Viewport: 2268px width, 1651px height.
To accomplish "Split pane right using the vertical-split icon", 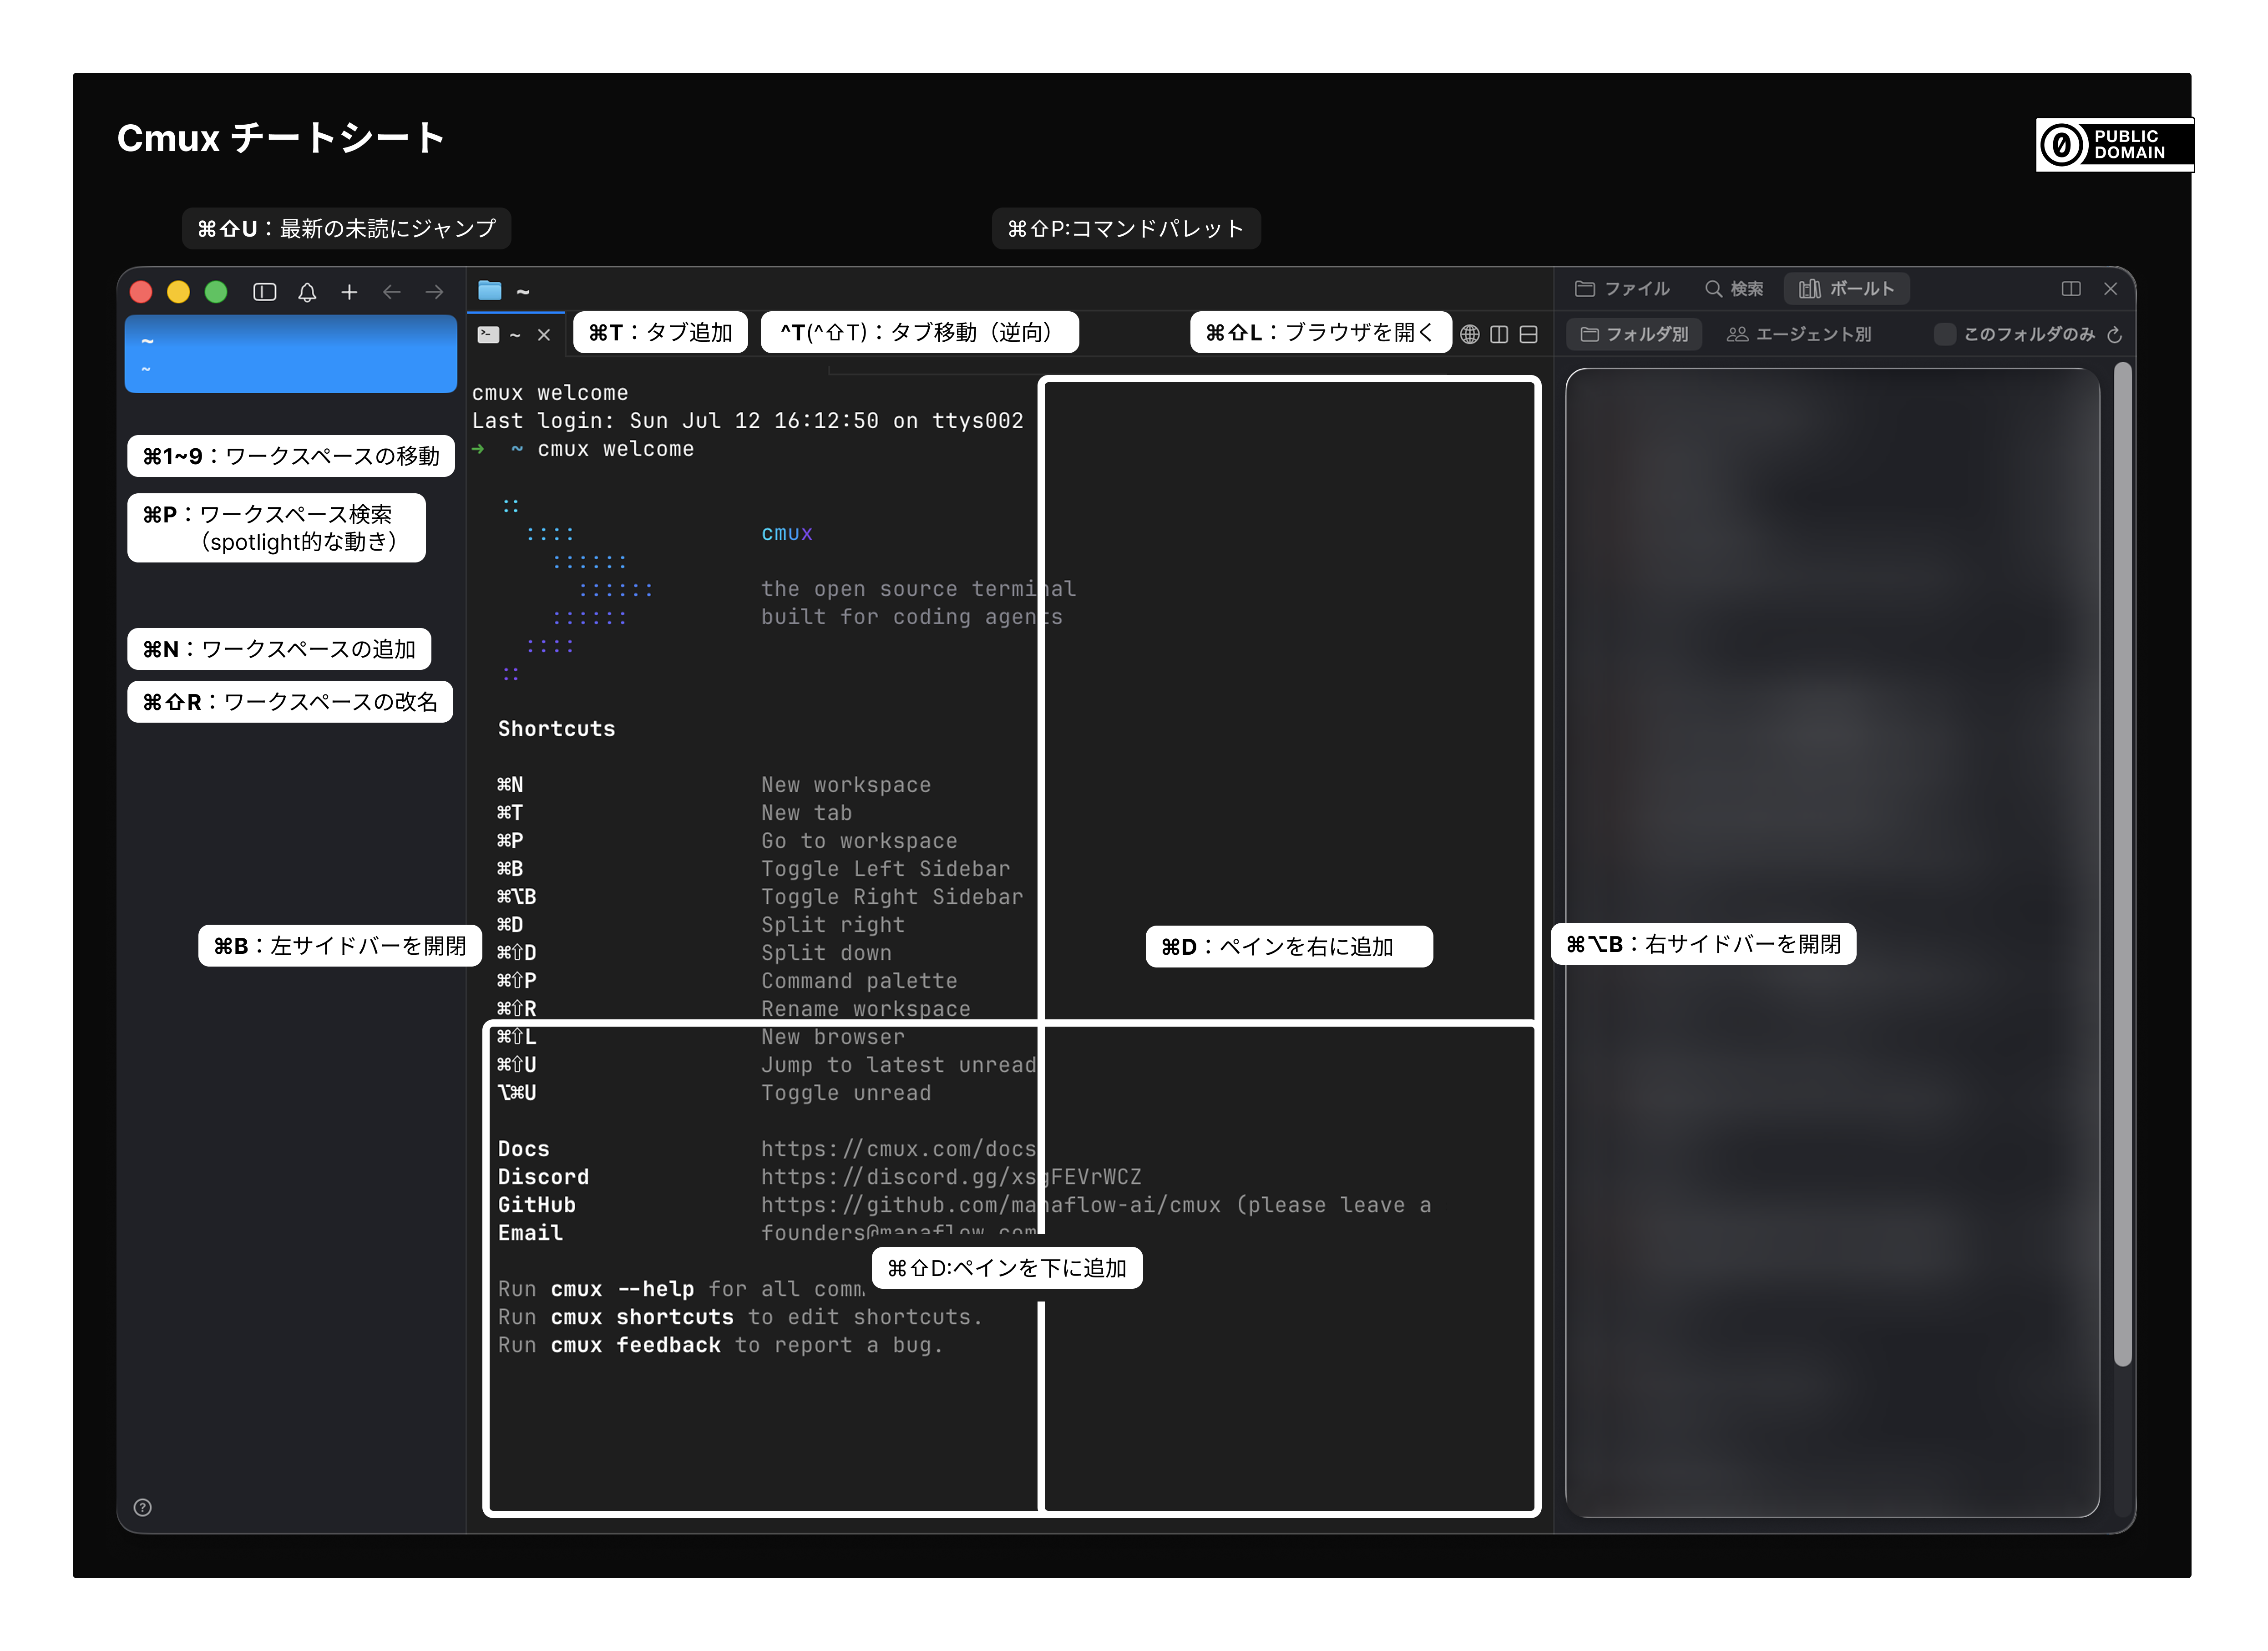I will coord(1499,334).
